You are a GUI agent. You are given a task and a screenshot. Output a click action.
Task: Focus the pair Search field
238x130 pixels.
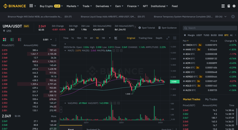click(210, 28)
